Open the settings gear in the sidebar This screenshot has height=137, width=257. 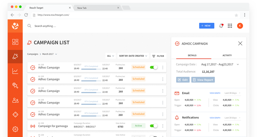click(15, 129)
